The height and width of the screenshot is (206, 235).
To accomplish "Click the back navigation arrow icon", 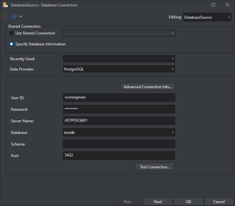I will (x=5, y=16).
